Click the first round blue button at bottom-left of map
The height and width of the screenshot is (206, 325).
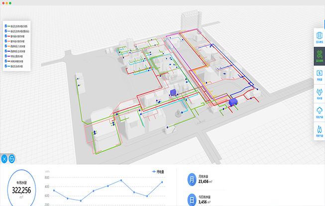[4, 159]
